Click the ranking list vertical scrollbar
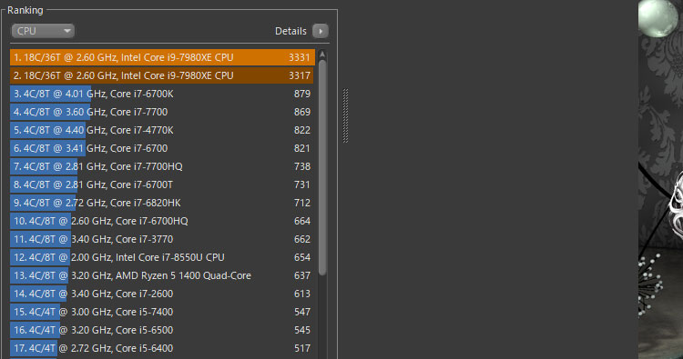 pyautogui.click(x=322, y=167)
